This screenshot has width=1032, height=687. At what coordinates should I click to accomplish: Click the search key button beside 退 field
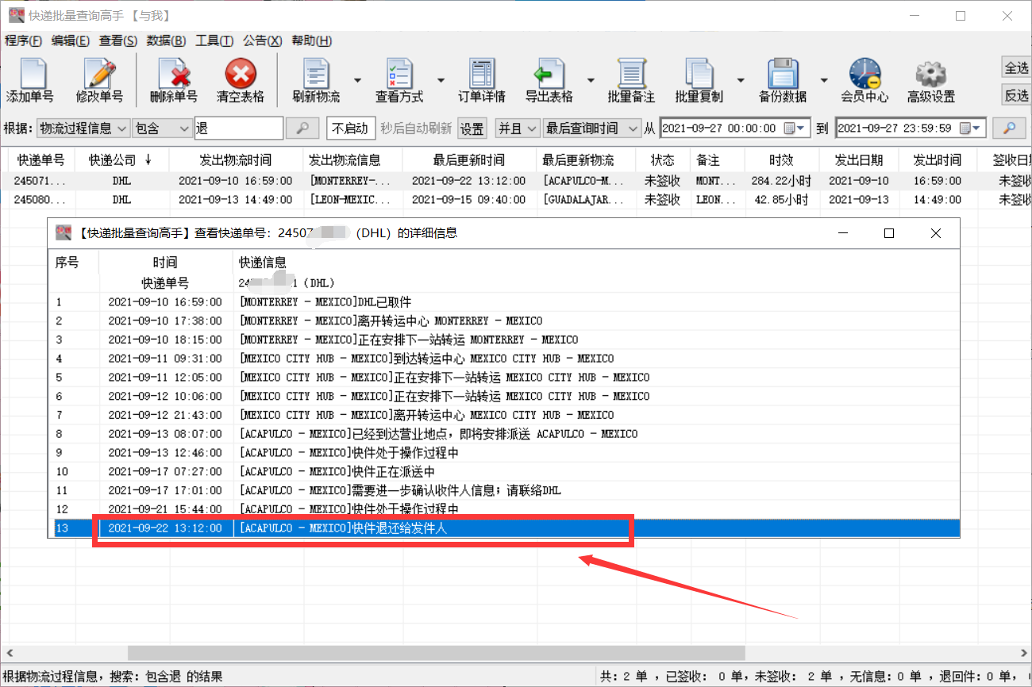[x=302, y=128]
